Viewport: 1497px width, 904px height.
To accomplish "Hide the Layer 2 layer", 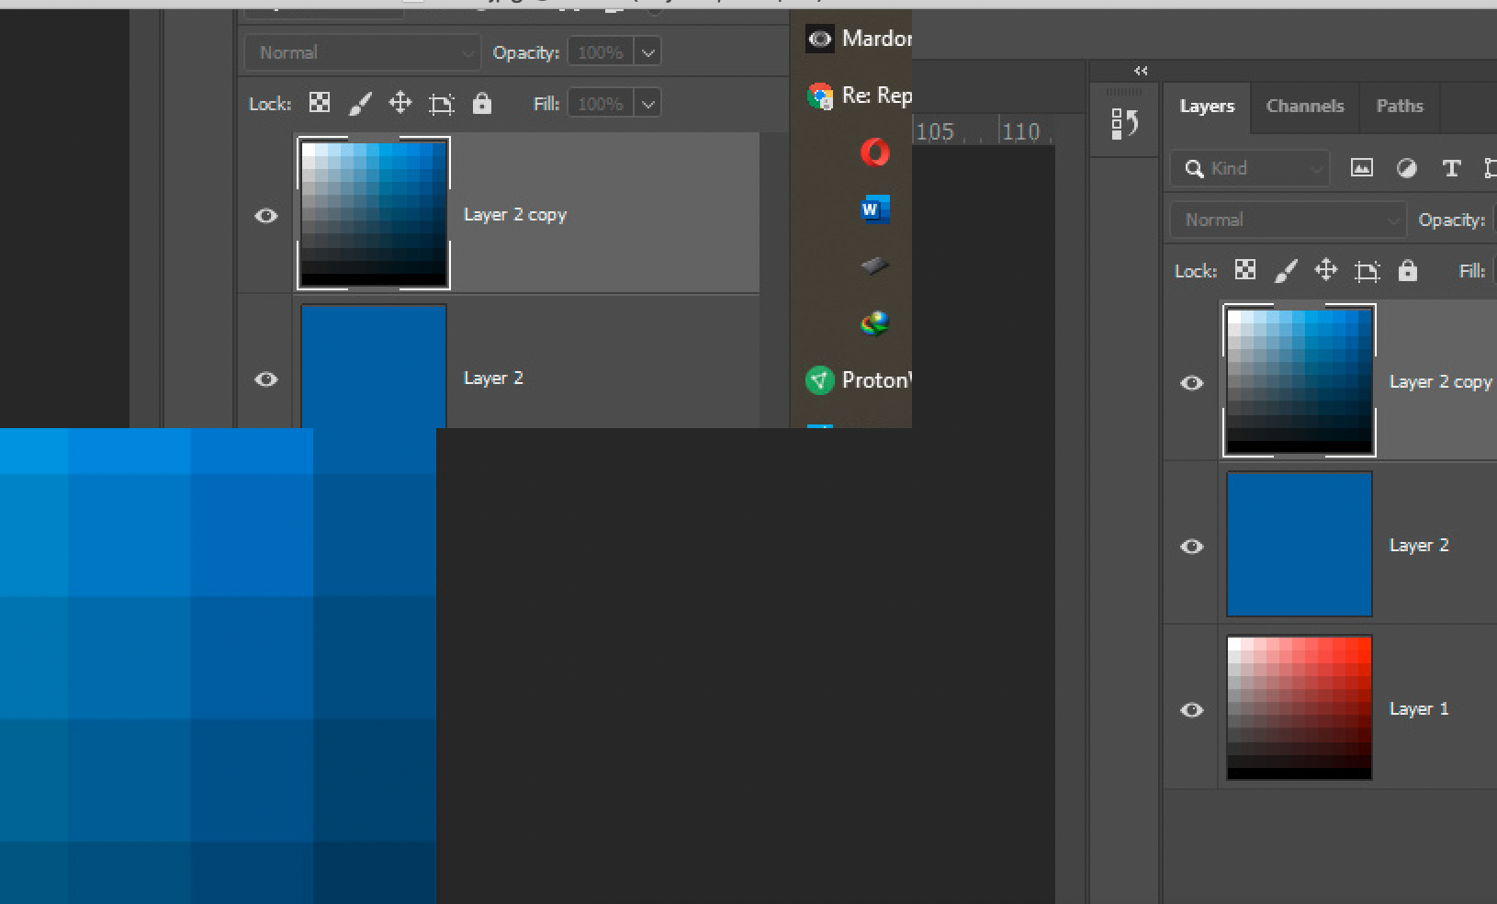I will click(1191, 546).
